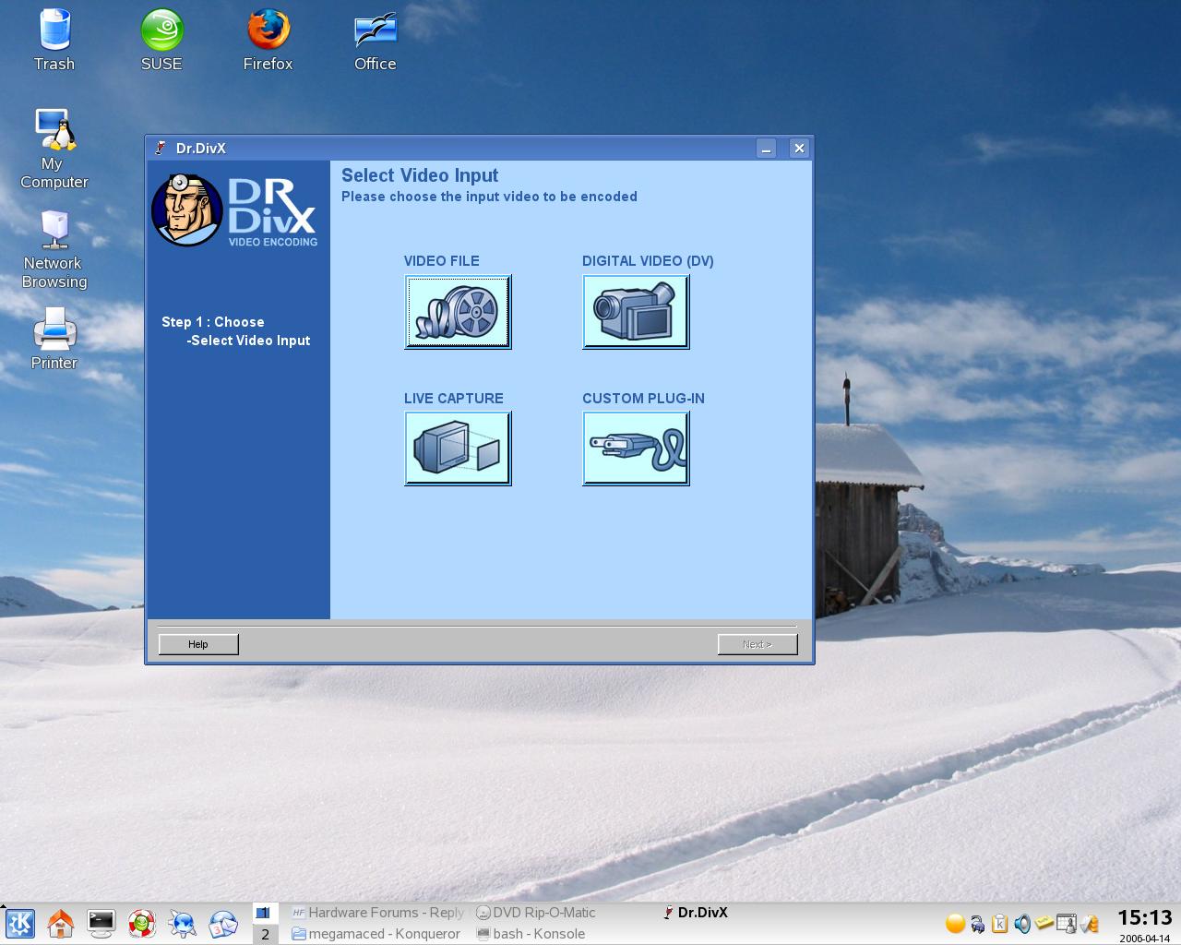Switch to bash - Konsole taskbar entry
This screenshot has width=1181, height=945.
coord(531,934)
